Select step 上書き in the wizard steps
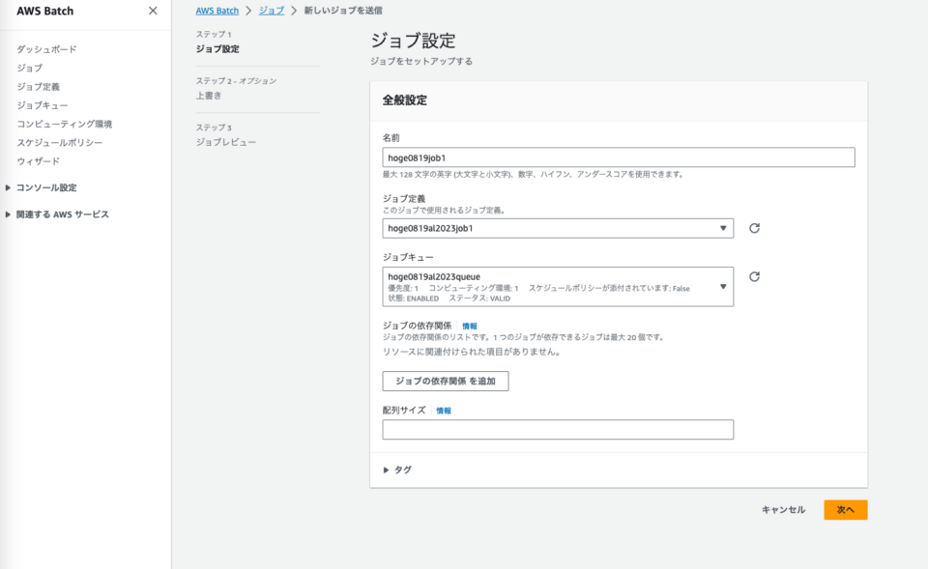 click(x=209, y=96)
